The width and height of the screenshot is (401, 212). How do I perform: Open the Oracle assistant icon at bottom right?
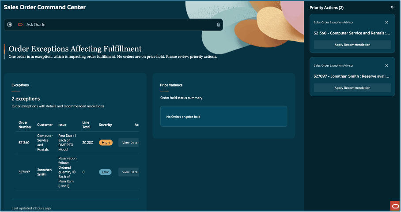pos(395,206)
